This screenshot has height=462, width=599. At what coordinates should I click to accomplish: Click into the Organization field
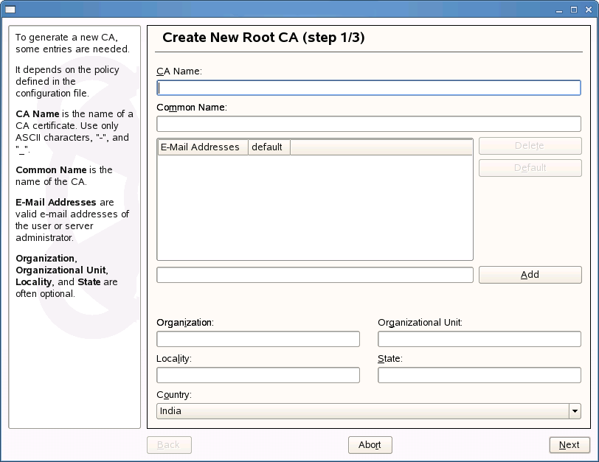point(258,339)
